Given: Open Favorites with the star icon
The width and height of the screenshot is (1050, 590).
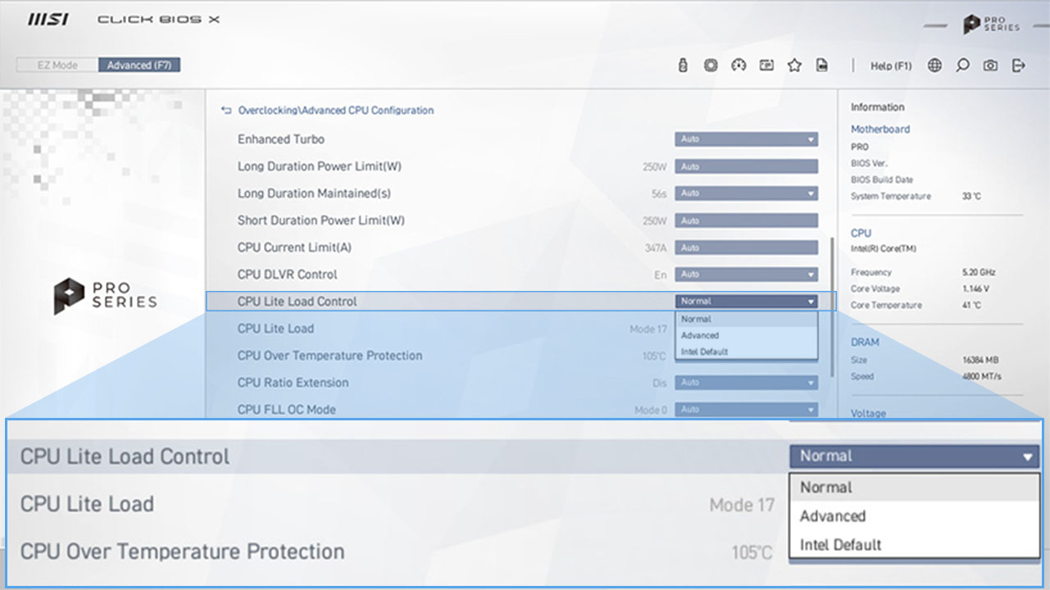Looking at the screenshot, I should point(793,65).
